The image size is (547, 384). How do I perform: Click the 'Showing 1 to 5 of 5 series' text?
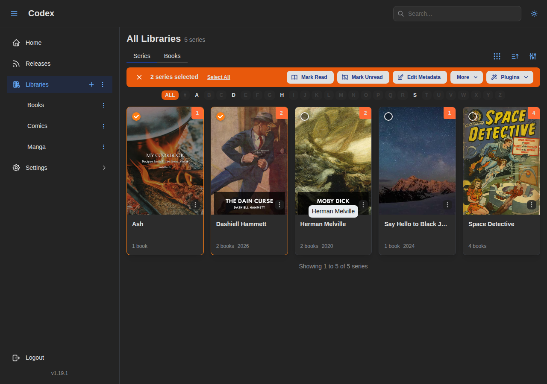point(333,266)
